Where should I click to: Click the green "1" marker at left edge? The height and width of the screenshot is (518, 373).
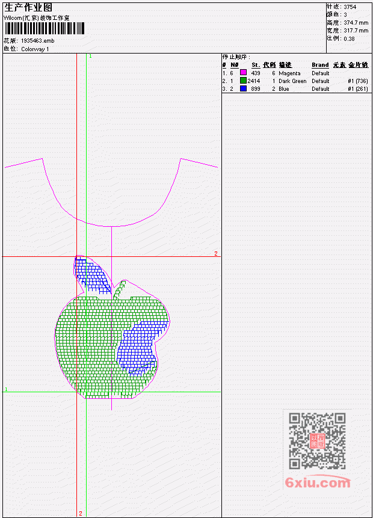(x=6, y=389)
